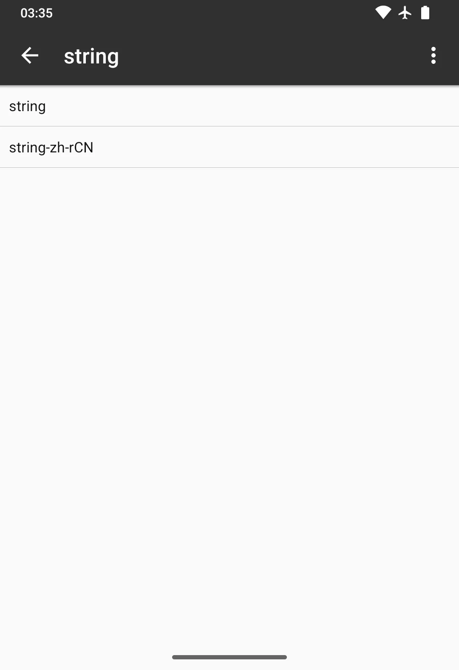Tap the bottom navigation gesture handle
This screenshot has width=459, height=670.
pyautogui.click(x=229, y=657)
